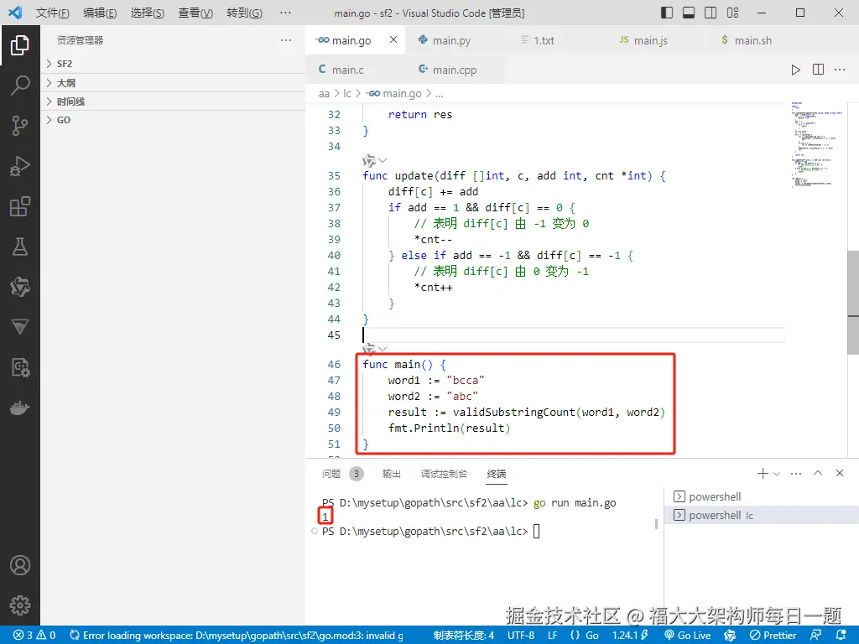Viewport: 859px width, 644px height.
Task: Click the Error loading workspace status message
Action: tap(237, 636)
